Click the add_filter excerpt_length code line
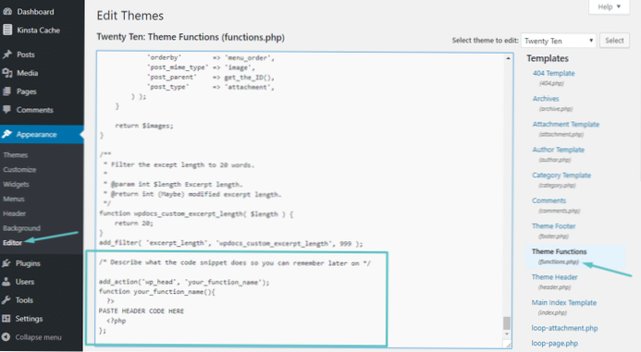This screenshot has height=352, width=641. (x=230, y=243)
